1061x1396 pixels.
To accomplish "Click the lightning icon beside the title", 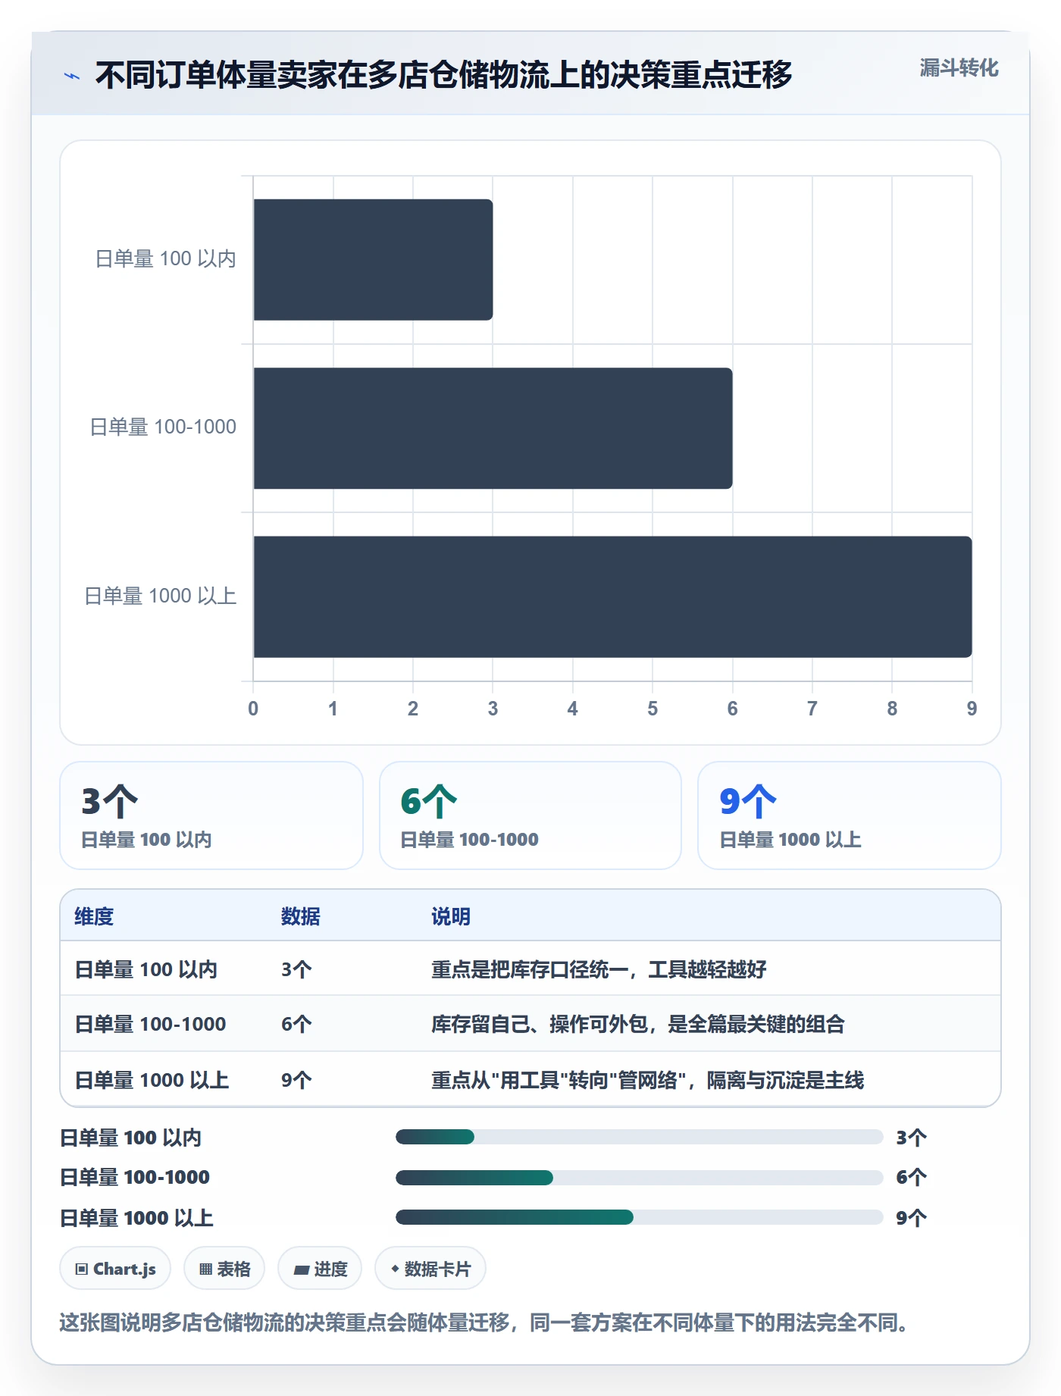I will pos(72,76).
